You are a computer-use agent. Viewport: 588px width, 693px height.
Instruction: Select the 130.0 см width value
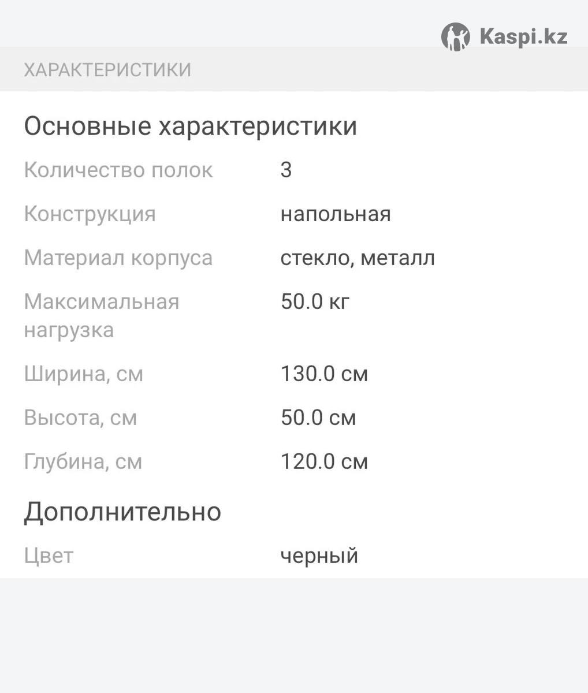tap(324, 374)
